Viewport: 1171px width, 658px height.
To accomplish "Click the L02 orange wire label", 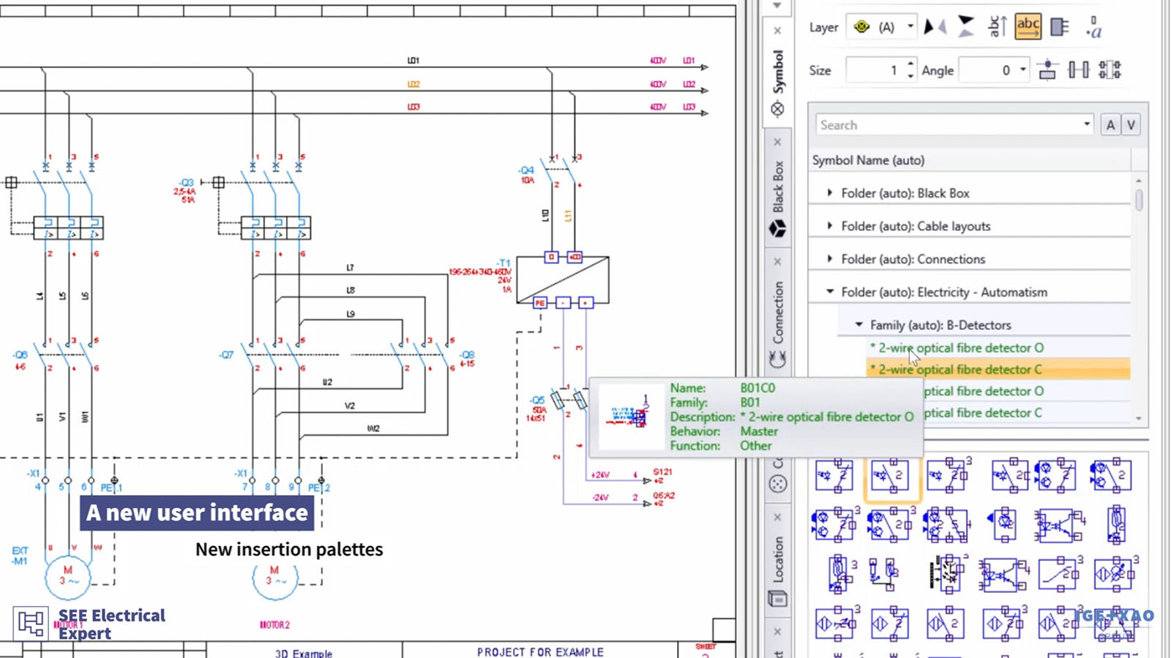I will [x=414, y=84].
